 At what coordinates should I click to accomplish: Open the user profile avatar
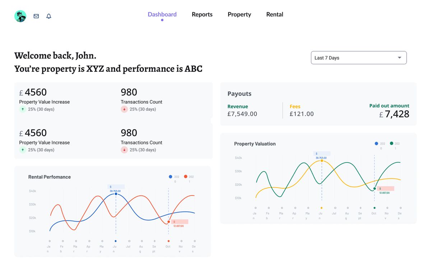[x=20, y=16]
